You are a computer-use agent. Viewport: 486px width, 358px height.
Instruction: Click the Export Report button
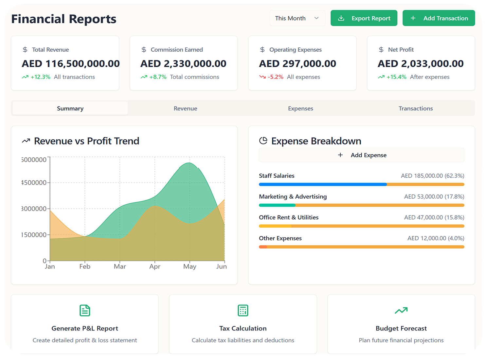[364, 18]
